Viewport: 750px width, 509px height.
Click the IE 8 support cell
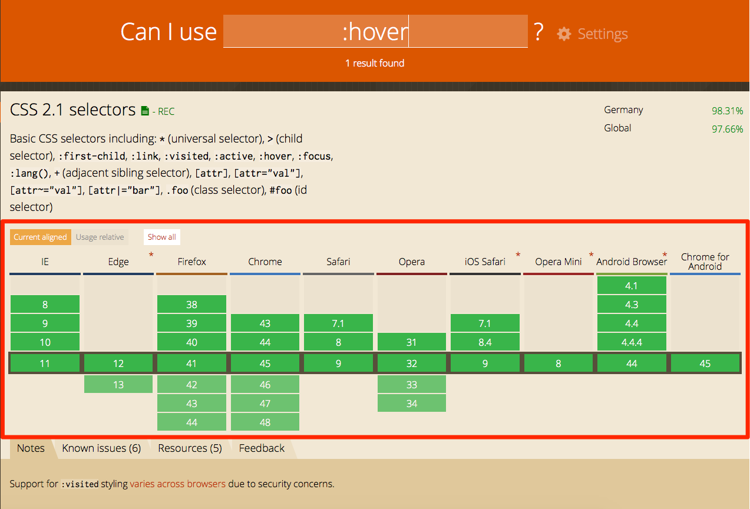[45, 305]
